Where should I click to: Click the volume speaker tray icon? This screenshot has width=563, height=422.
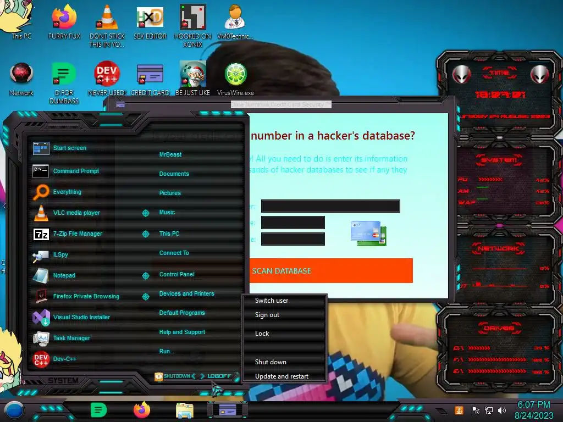502,410
